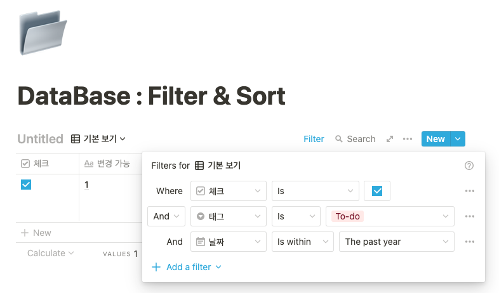Open the Calculate dropdown under 체크 column
This screenshot has width=499, height=293.
click(51, 253)
